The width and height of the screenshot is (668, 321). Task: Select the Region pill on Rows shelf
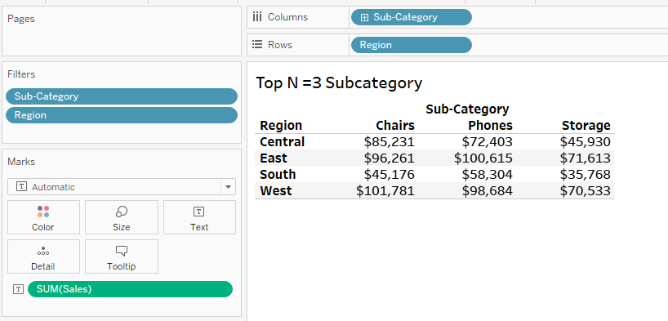coord(411,45)
